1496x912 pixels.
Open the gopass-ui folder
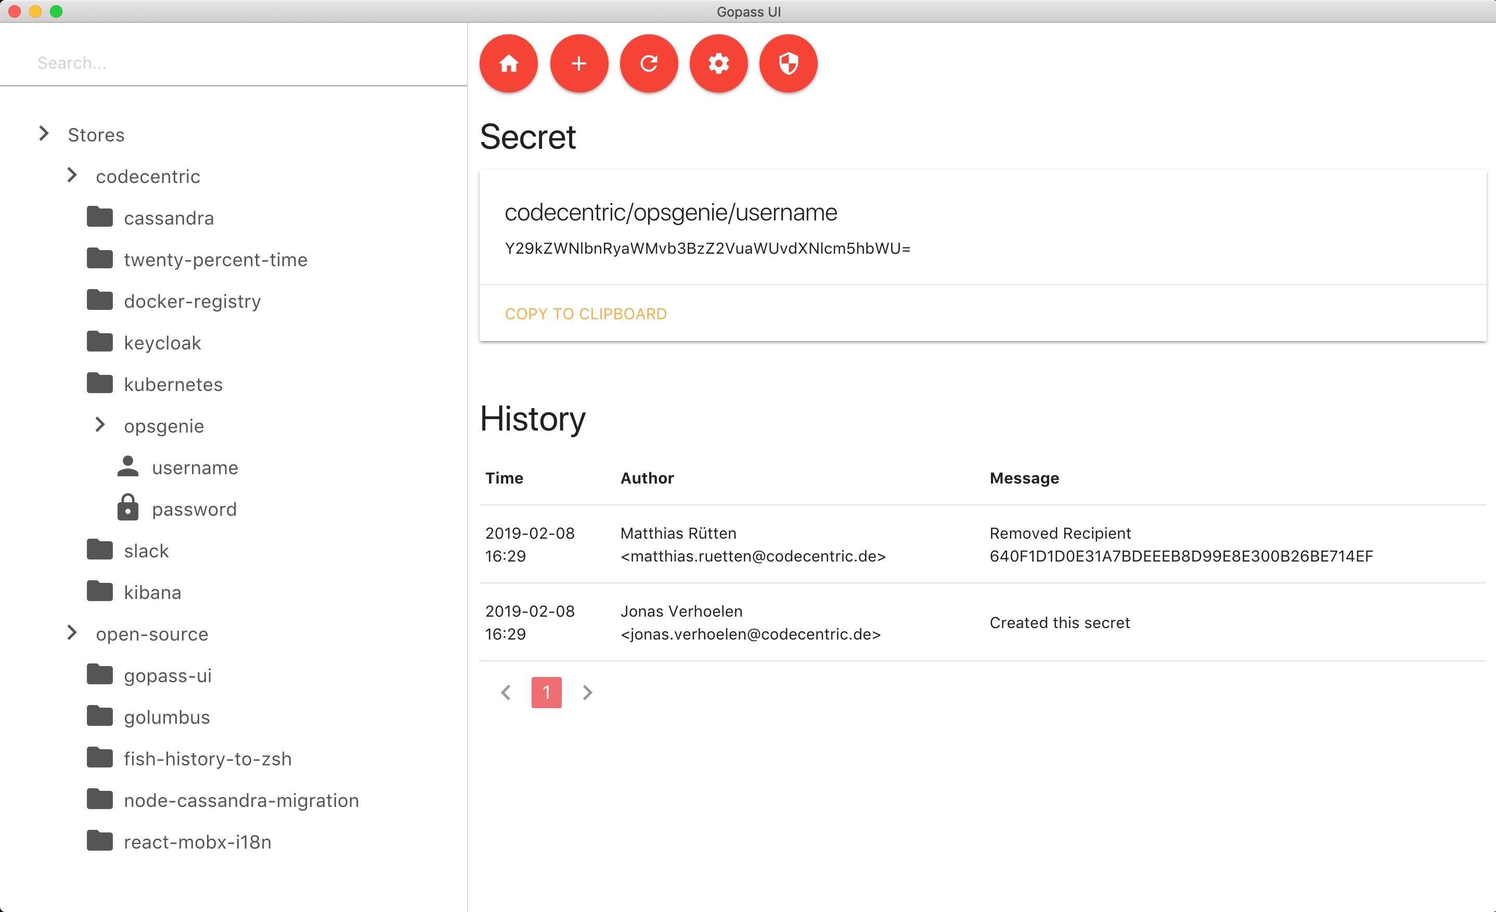pyautogui.click(x=167, y=675)
